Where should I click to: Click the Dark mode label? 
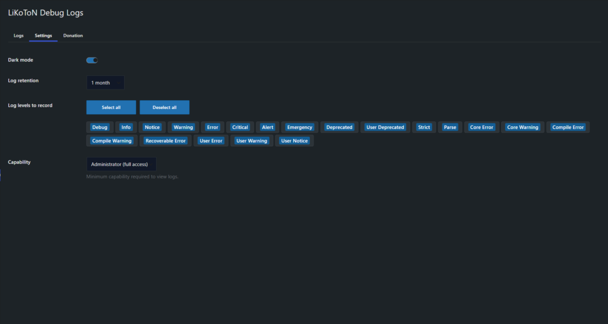tap(21, 60)
